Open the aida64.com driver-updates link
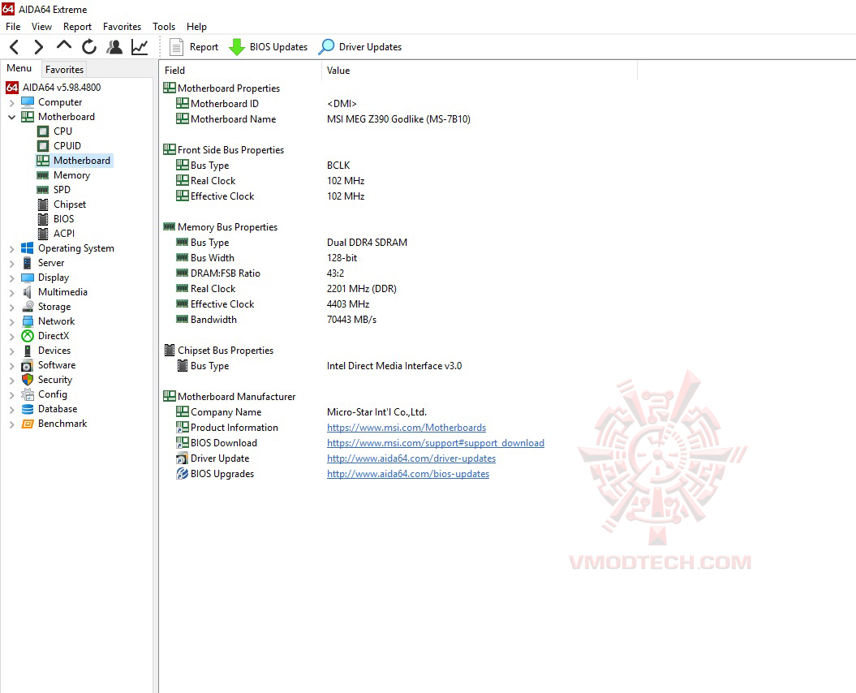Viewport: 856px width, 693px height. click(411, 458)
